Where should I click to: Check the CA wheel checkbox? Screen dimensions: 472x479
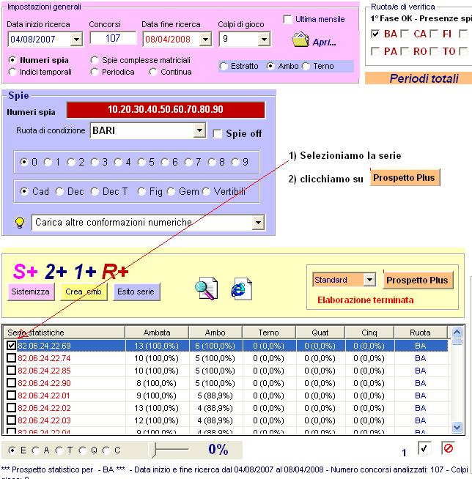[x=405, y=34]
